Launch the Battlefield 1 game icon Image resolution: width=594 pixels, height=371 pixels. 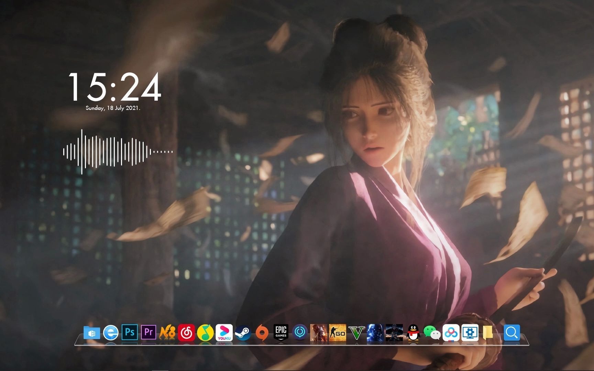click(x=318, y=333)
